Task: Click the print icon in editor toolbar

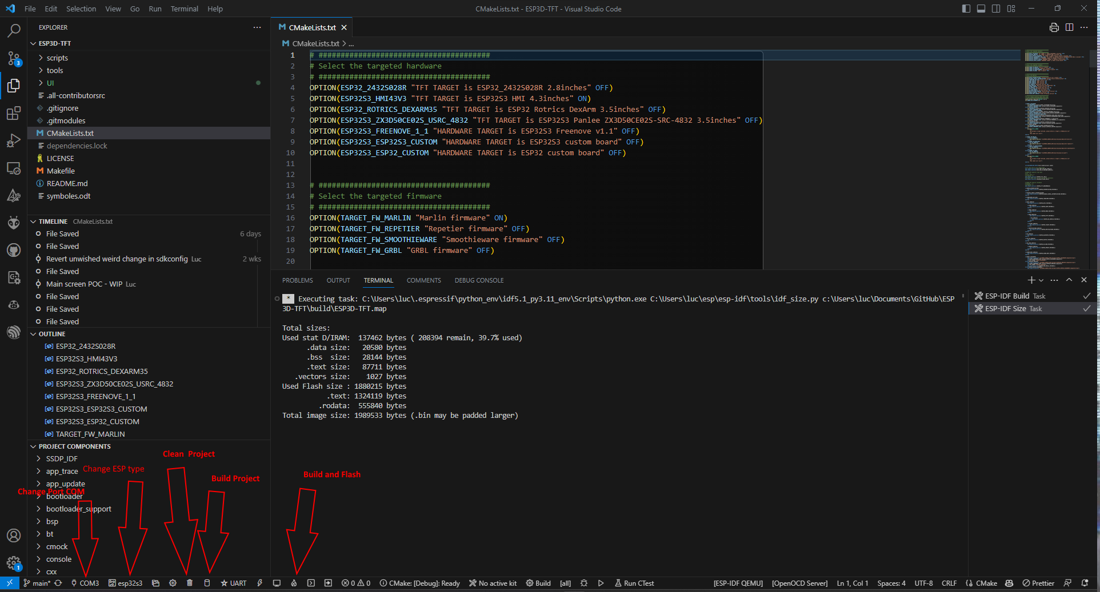Action: coord(1054,27)
